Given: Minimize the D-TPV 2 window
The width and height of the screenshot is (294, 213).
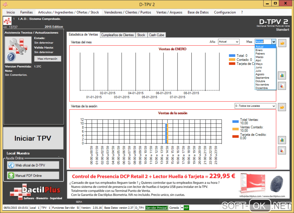Looking at the screenshot, I should point(267,3).
